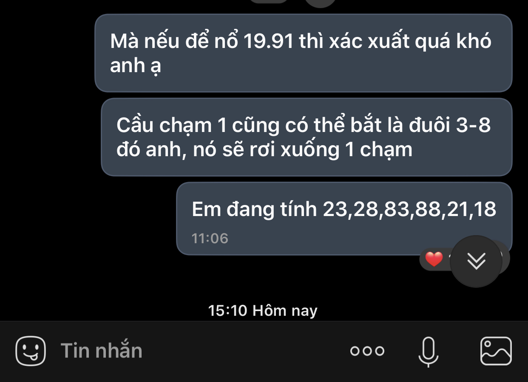Tap the microphone voice message icon

tap(428, 351)
